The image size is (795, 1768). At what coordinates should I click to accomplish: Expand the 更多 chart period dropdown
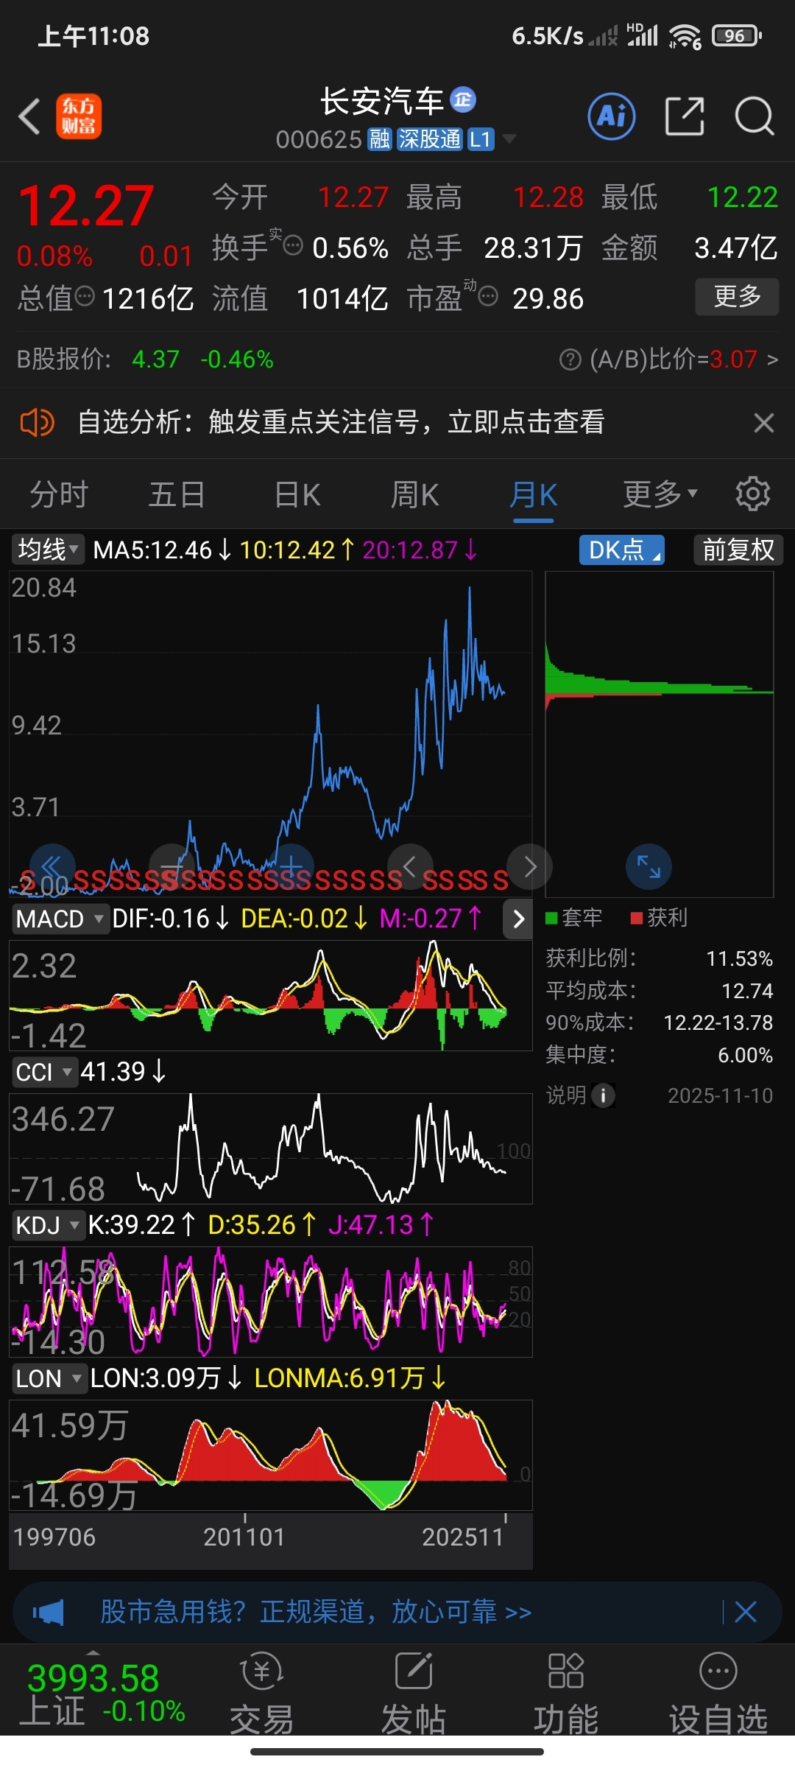[660, 494]
